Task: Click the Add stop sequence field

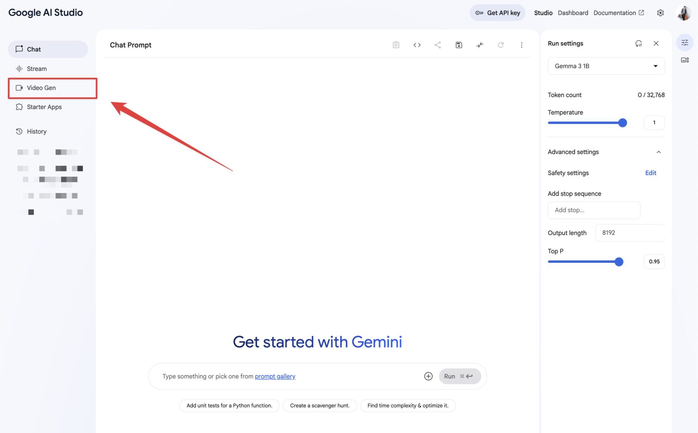Action: point(594,210)
